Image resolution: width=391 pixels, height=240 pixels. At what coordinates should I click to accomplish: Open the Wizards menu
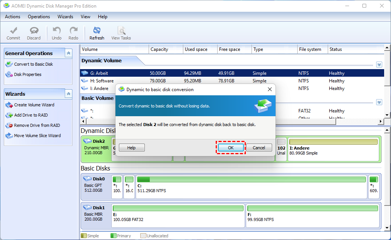pos(65,17)
